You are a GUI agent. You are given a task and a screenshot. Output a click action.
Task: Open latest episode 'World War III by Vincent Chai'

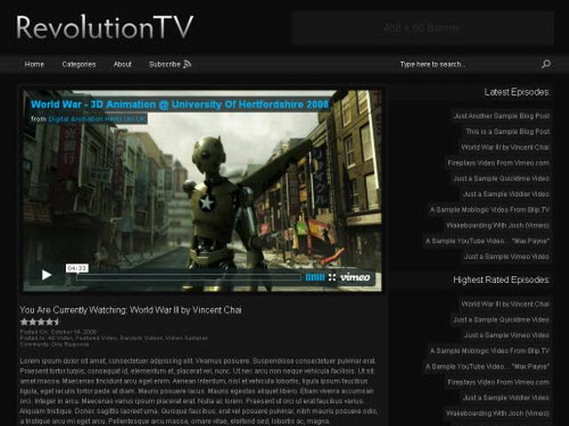[x=505, y=147]
